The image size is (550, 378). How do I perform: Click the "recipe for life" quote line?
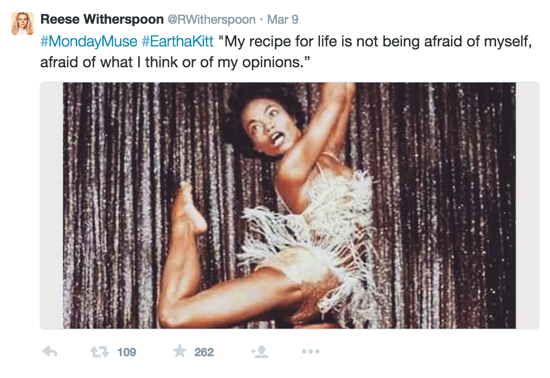pos(374,41)
